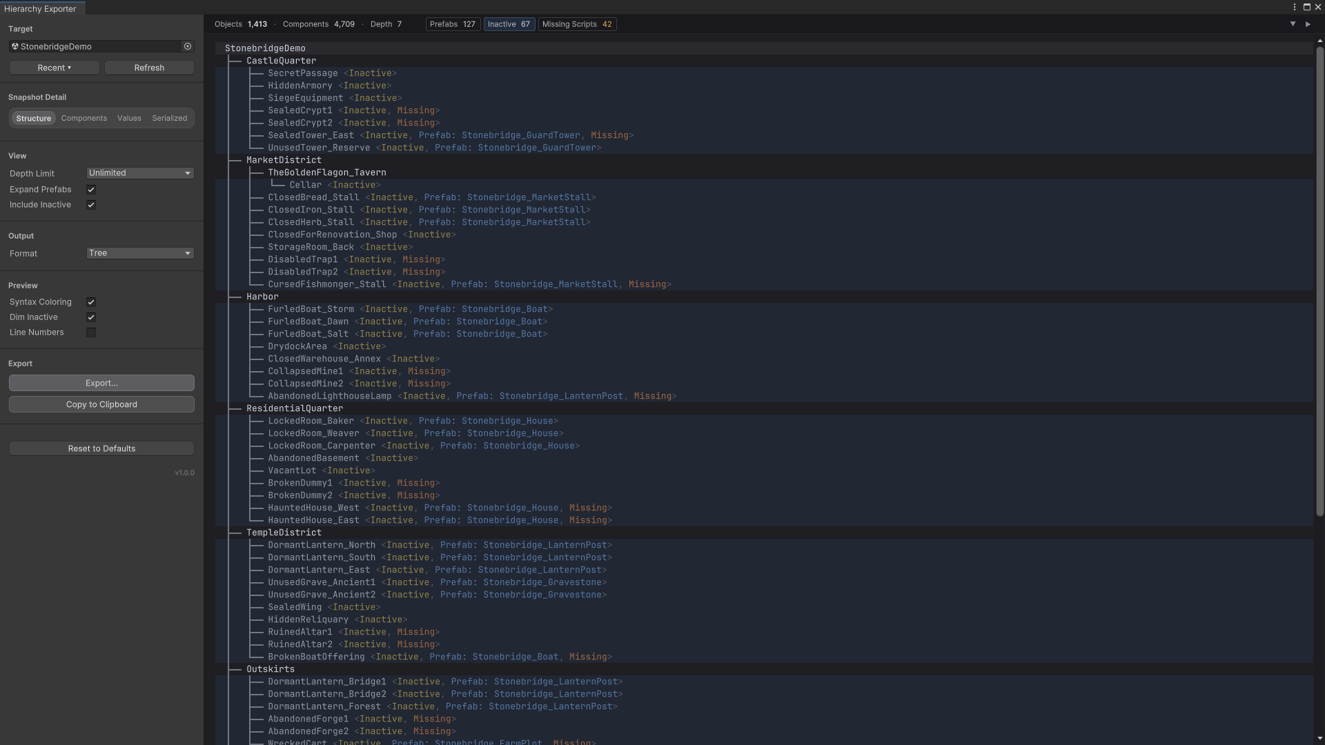The image size is (1325, 745).
Task: Copy hierarchy to clipboard
Action: click(101, 404)
